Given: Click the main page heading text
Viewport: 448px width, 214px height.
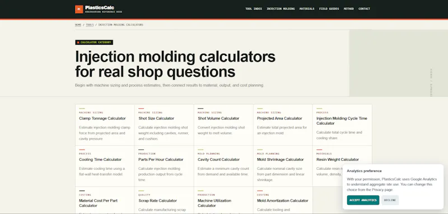Looking at the screenshot, I should point(175,64).
